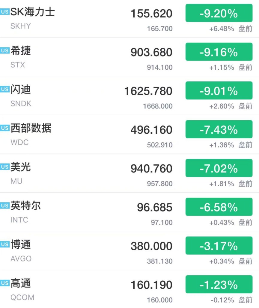The width and height of the screenshot is (259, 308).
Task: Toggle the -9.20% change display for SKHY
Action: click(219, 13)
